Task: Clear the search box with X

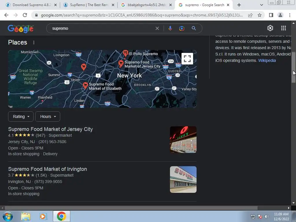Action: click(x=157, y=28)
